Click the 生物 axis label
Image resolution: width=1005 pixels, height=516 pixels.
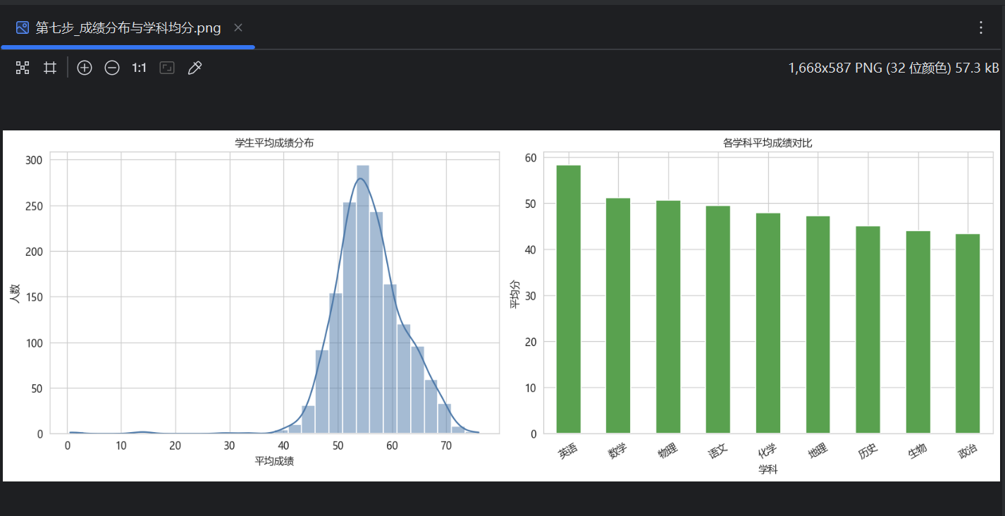click(918, 451)
